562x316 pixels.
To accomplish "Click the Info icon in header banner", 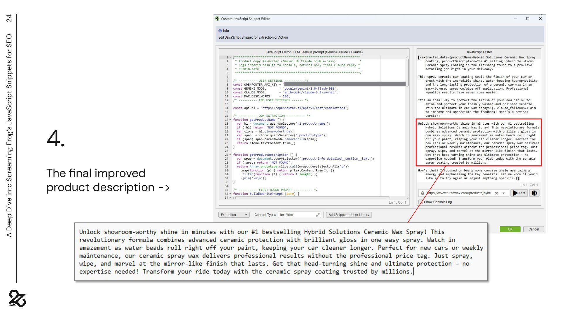I will coord(220,31).
